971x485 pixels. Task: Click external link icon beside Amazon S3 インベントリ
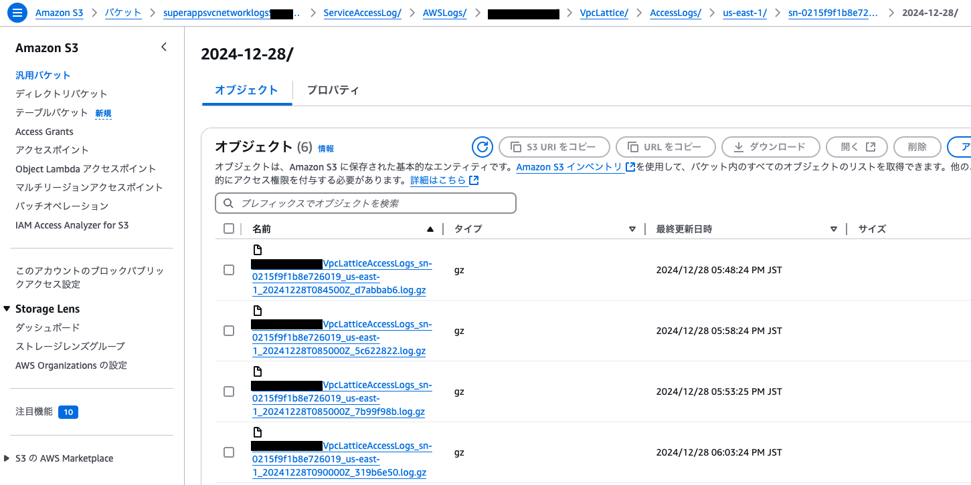630,167
